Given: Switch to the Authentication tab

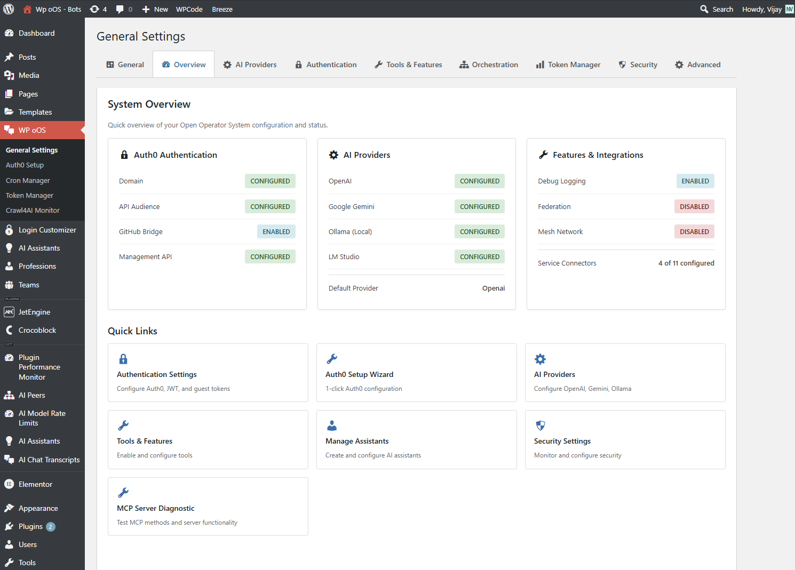Looking at the screenshot, I should 325,64.
